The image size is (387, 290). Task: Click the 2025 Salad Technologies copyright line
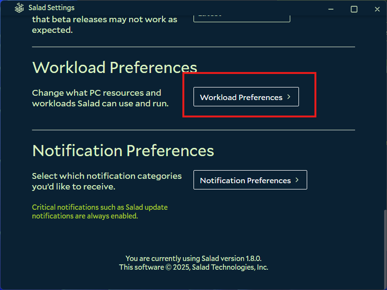pos(193,267)
